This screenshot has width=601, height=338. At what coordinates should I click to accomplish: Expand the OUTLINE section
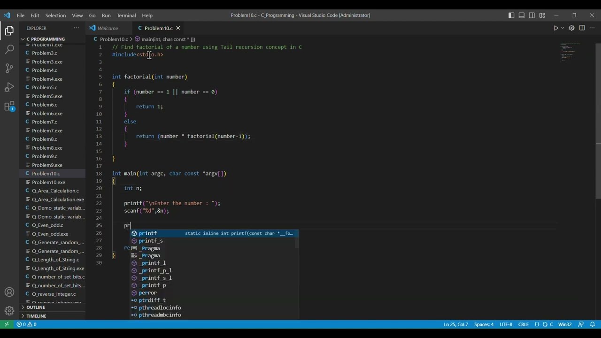point(36,307)
